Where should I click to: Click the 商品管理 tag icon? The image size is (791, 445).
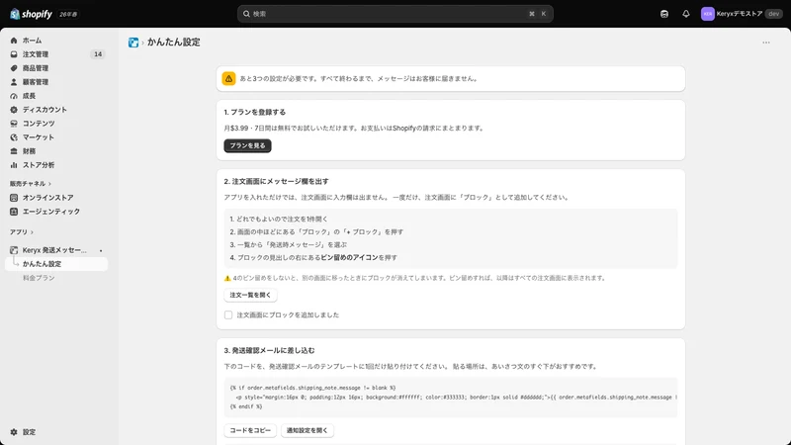14,68
